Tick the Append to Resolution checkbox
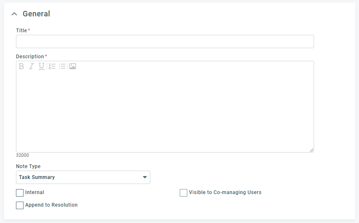This screenshot has height=223, width=359. (20, 205)
